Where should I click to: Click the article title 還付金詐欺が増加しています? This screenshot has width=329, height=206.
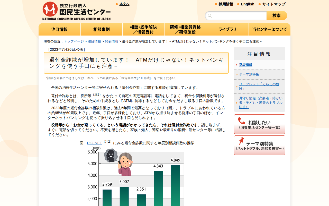point(136,63)
